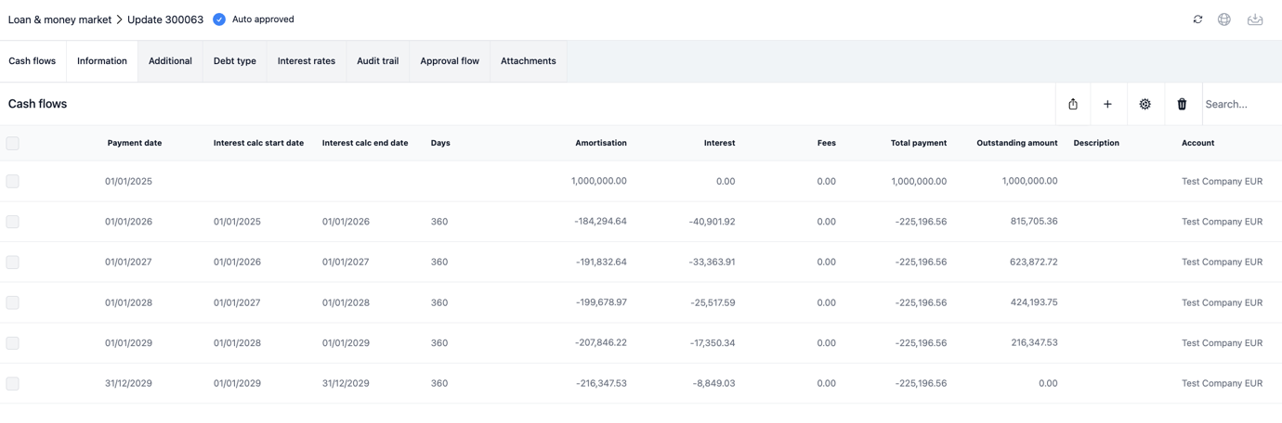
Task: Sort by the Total payment column header
Action: tap(919, 143)
